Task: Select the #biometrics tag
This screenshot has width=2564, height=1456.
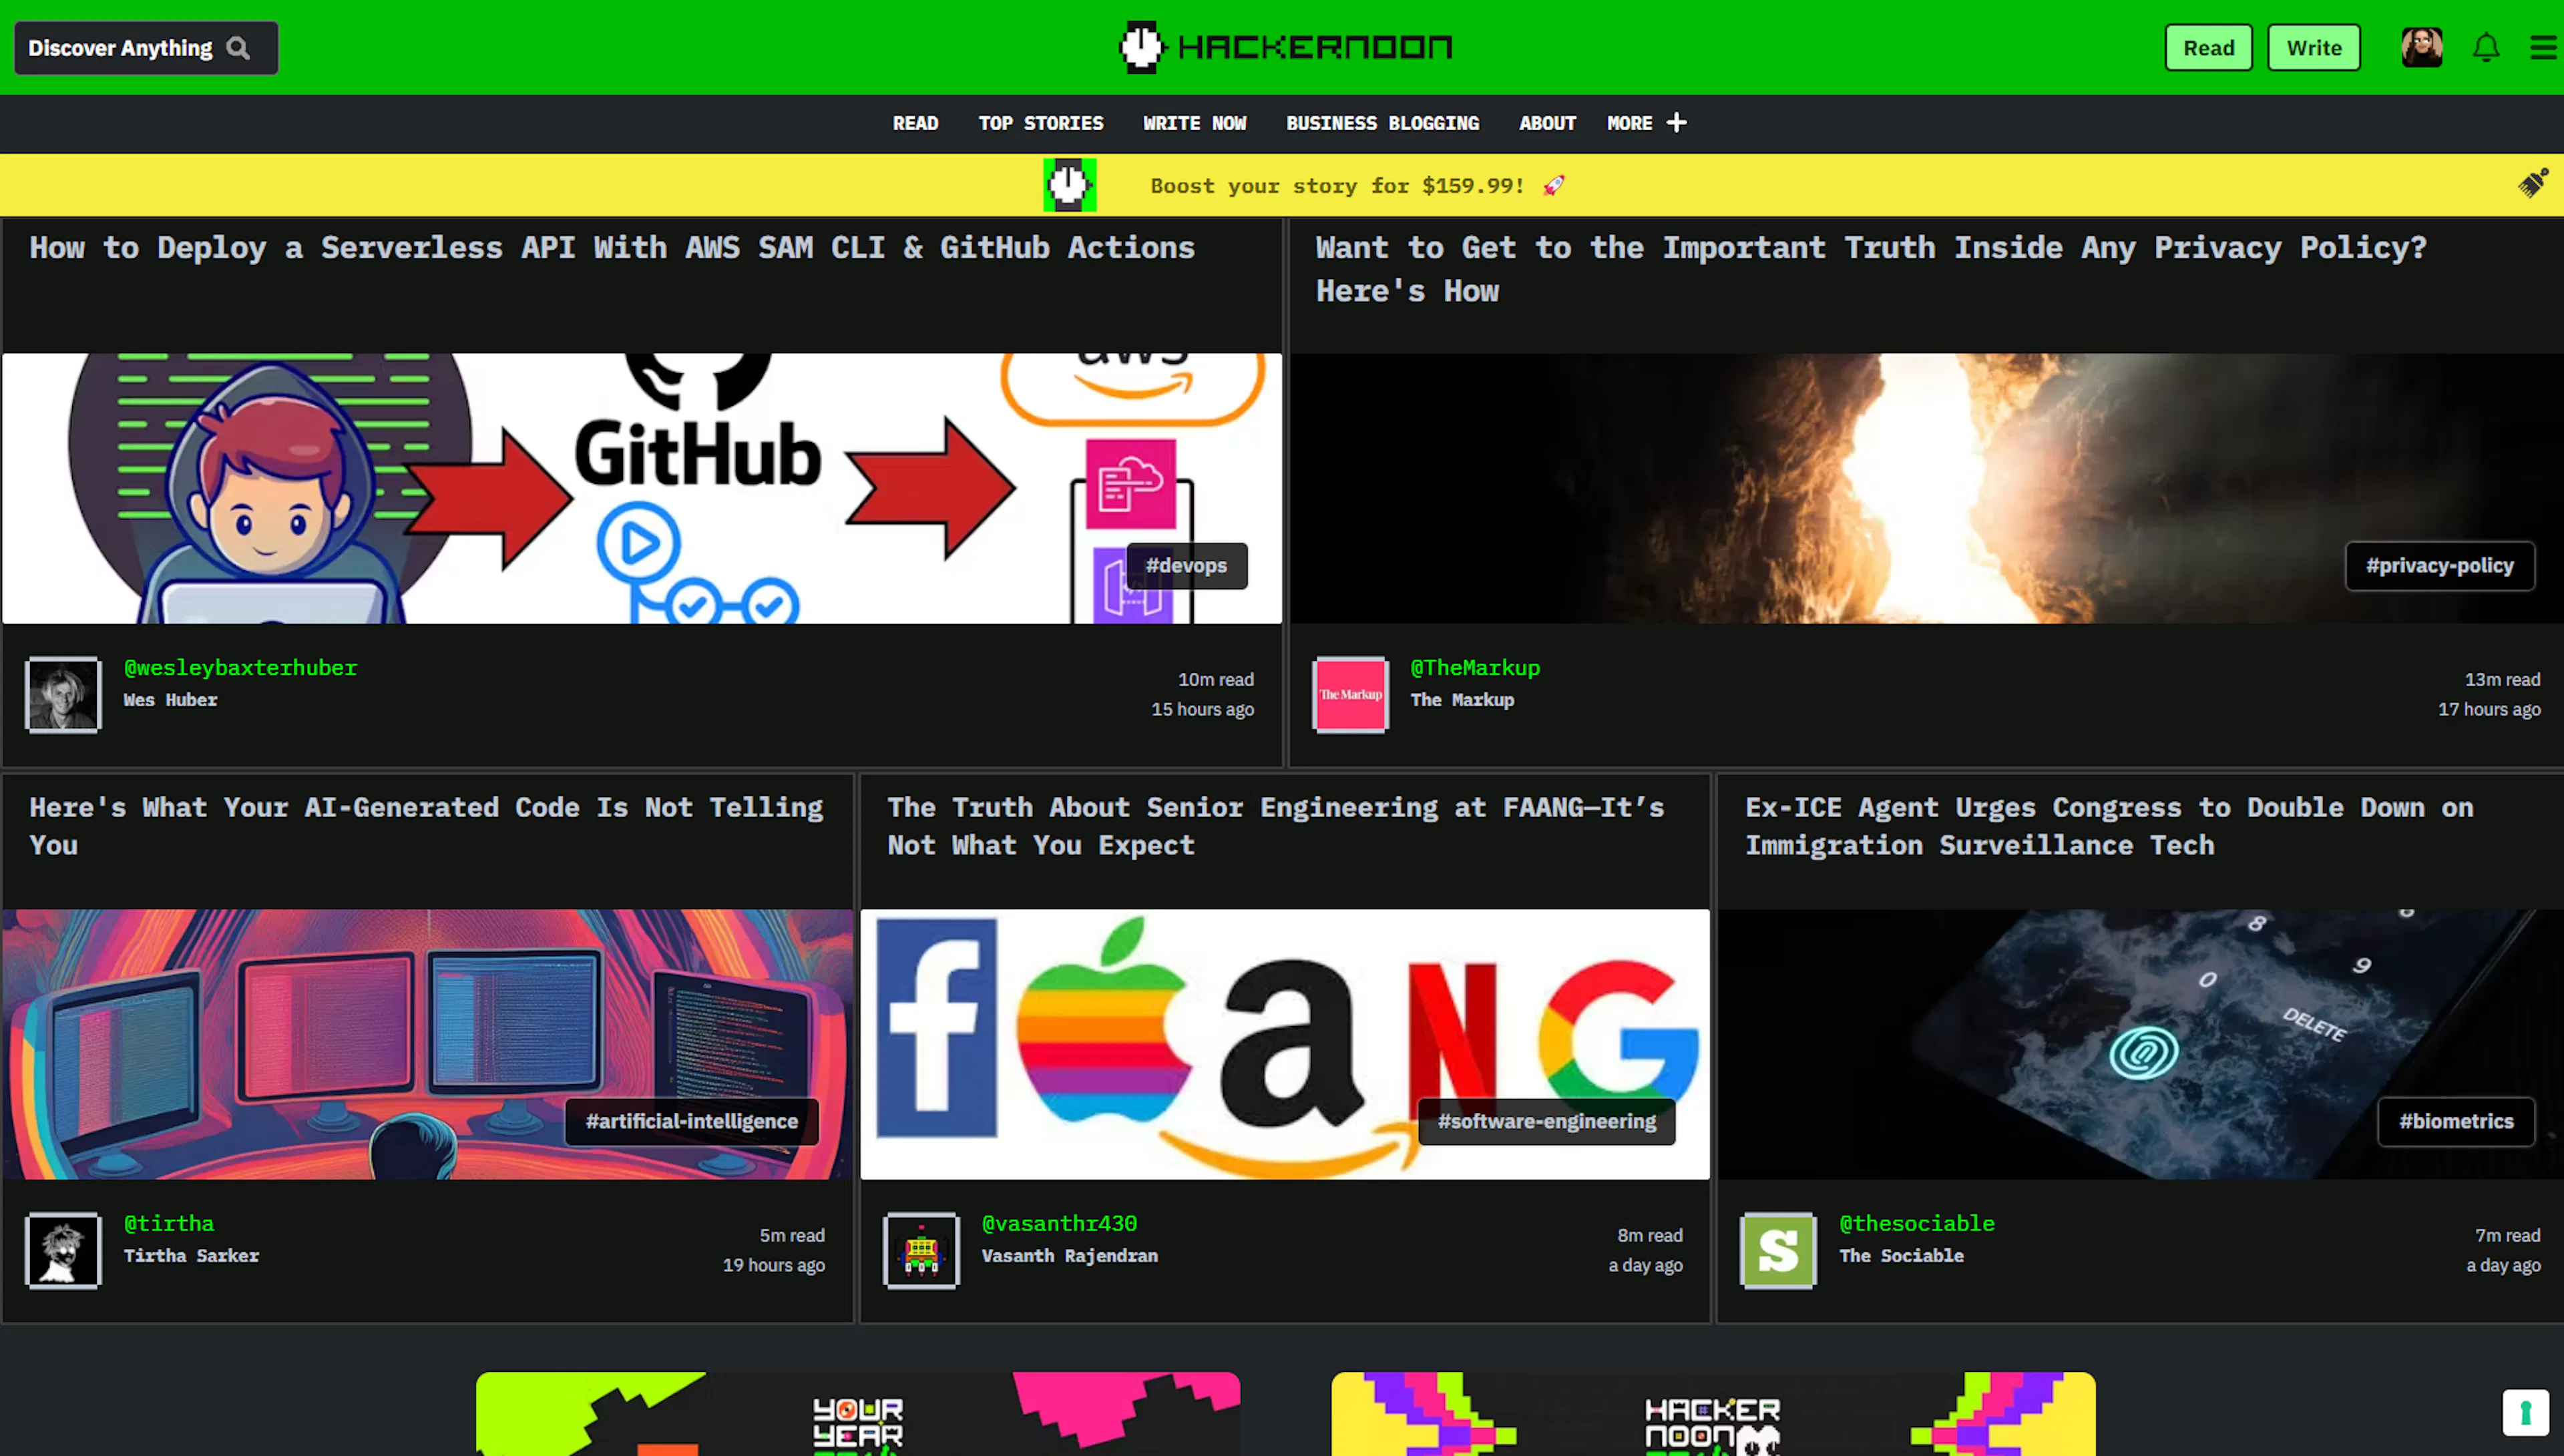Action: tap(2456, 1122)
